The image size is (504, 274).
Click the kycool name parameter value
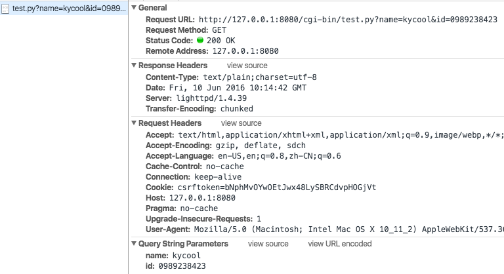186,255
